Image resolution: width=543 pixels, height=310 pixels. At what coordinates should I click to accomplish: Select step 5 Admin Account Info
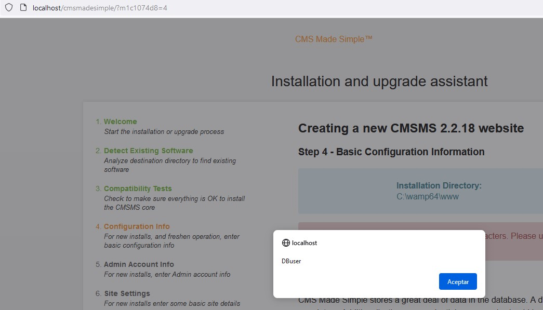pos(139,264)
